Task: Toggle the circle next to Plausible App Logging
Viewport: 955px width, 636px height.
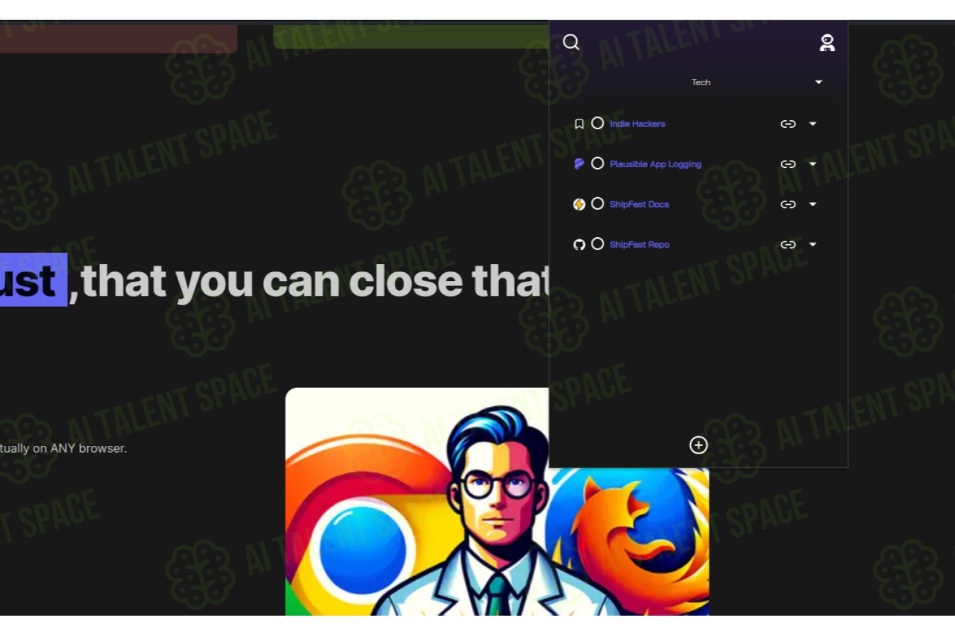Action: [x=597, y=163]
